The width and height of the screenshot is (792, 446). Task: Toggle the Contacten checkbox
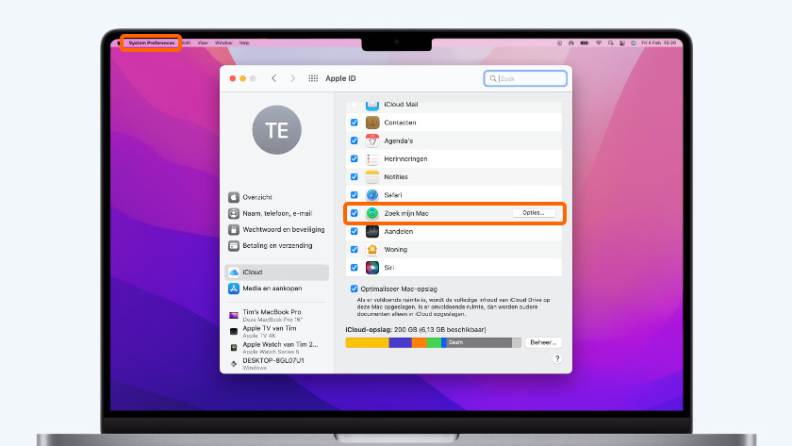pyautogui.click(x=355, y=123)
